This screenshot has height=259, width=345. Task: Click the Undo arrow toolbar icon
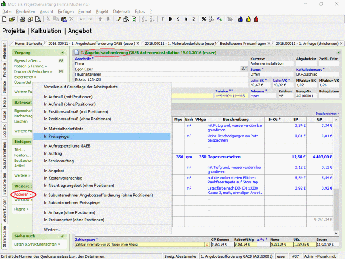coord(82,19)
